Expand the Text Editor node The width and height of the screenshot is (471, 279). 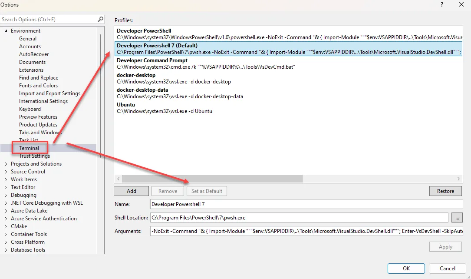pos(5,187)
